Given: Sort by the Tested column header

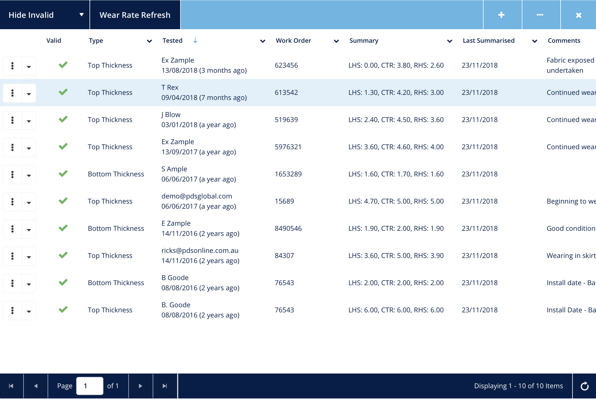Looking at the screenshot, I should pyautogui.click(x=173, y=41).
